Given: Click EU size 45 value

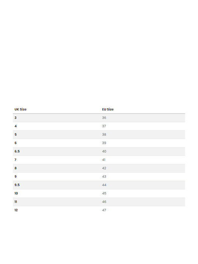Looking at the screenshot, I should [104, 193].
